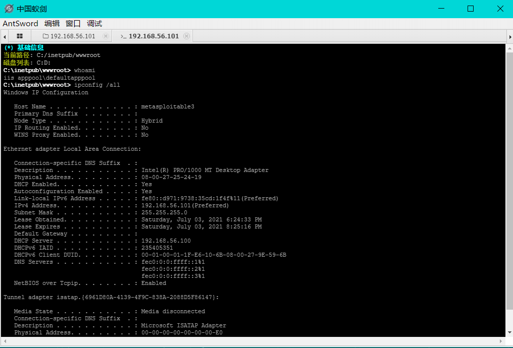Open the 调试 menu

coord(94,24)
